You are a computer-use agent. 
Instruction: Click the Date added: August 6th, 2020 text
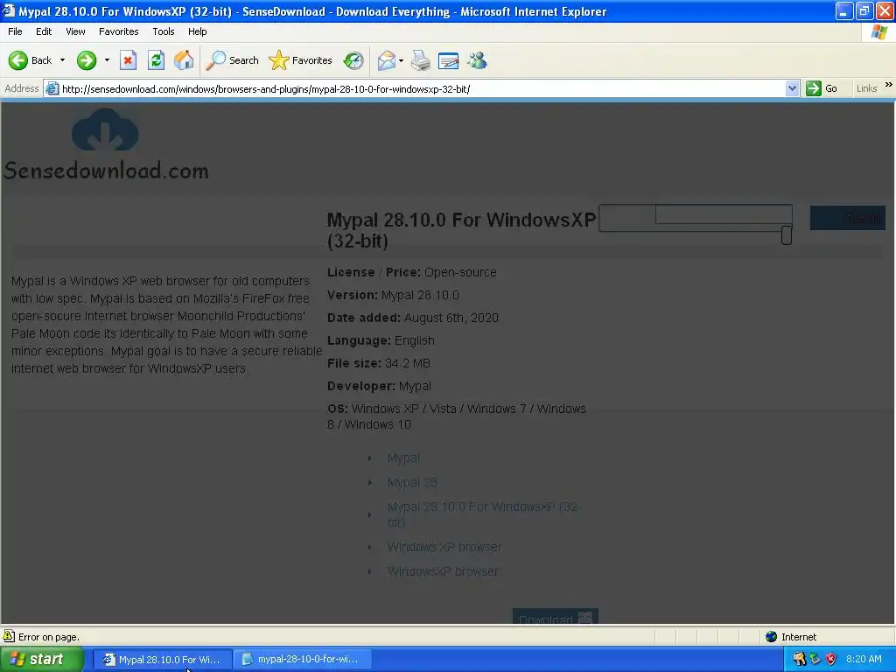pyautogui.click(x=413, y=318)
